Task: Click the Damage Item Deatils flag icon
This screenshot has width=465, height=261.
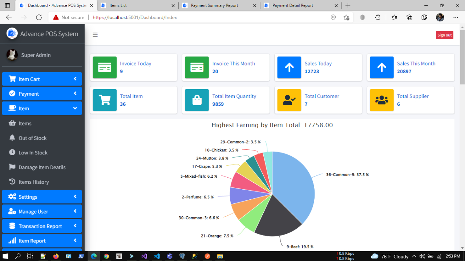Action: [x=12, y=167]
